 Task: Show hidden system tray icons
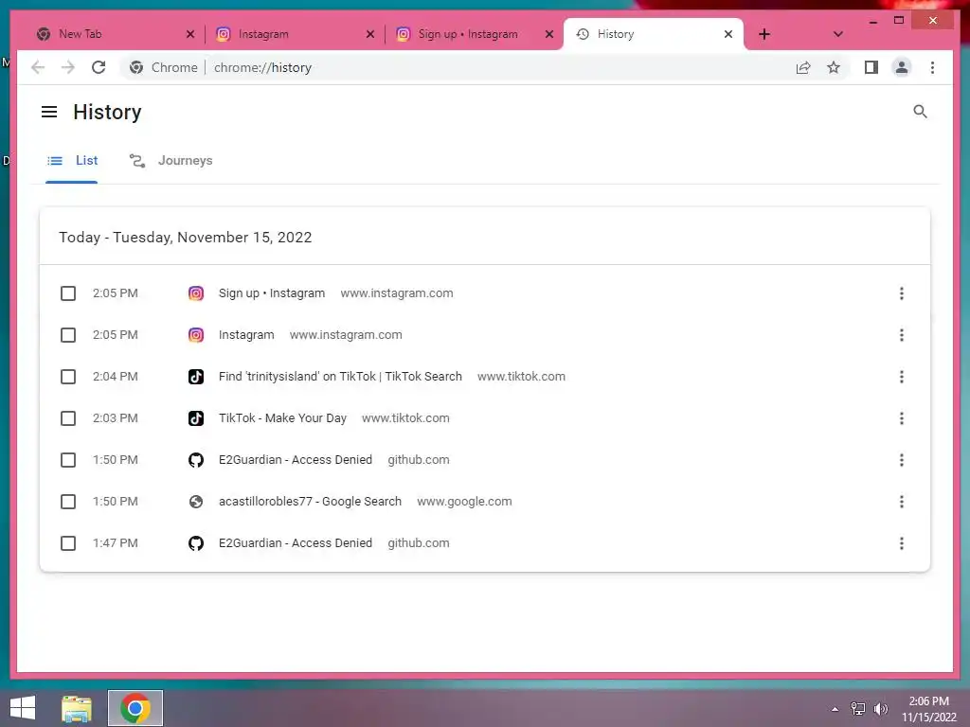point(835,709)
